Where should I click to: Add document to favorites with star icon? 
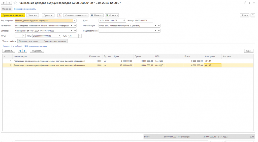(x=15, y=3)
